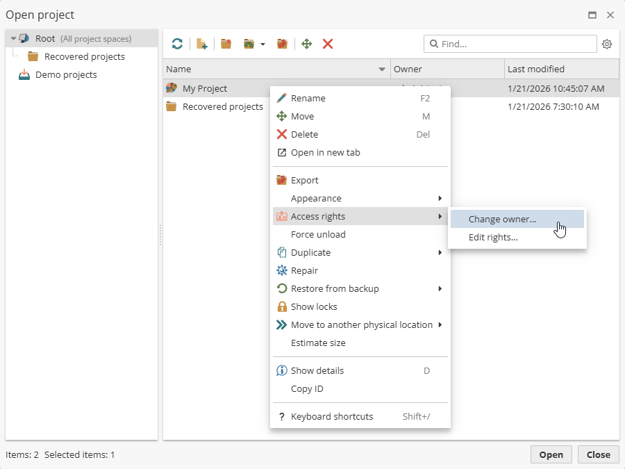This screenshot has width=625, height=469.
Task: Click the red Delete X toolbar icon
Action: pos(328,44)
